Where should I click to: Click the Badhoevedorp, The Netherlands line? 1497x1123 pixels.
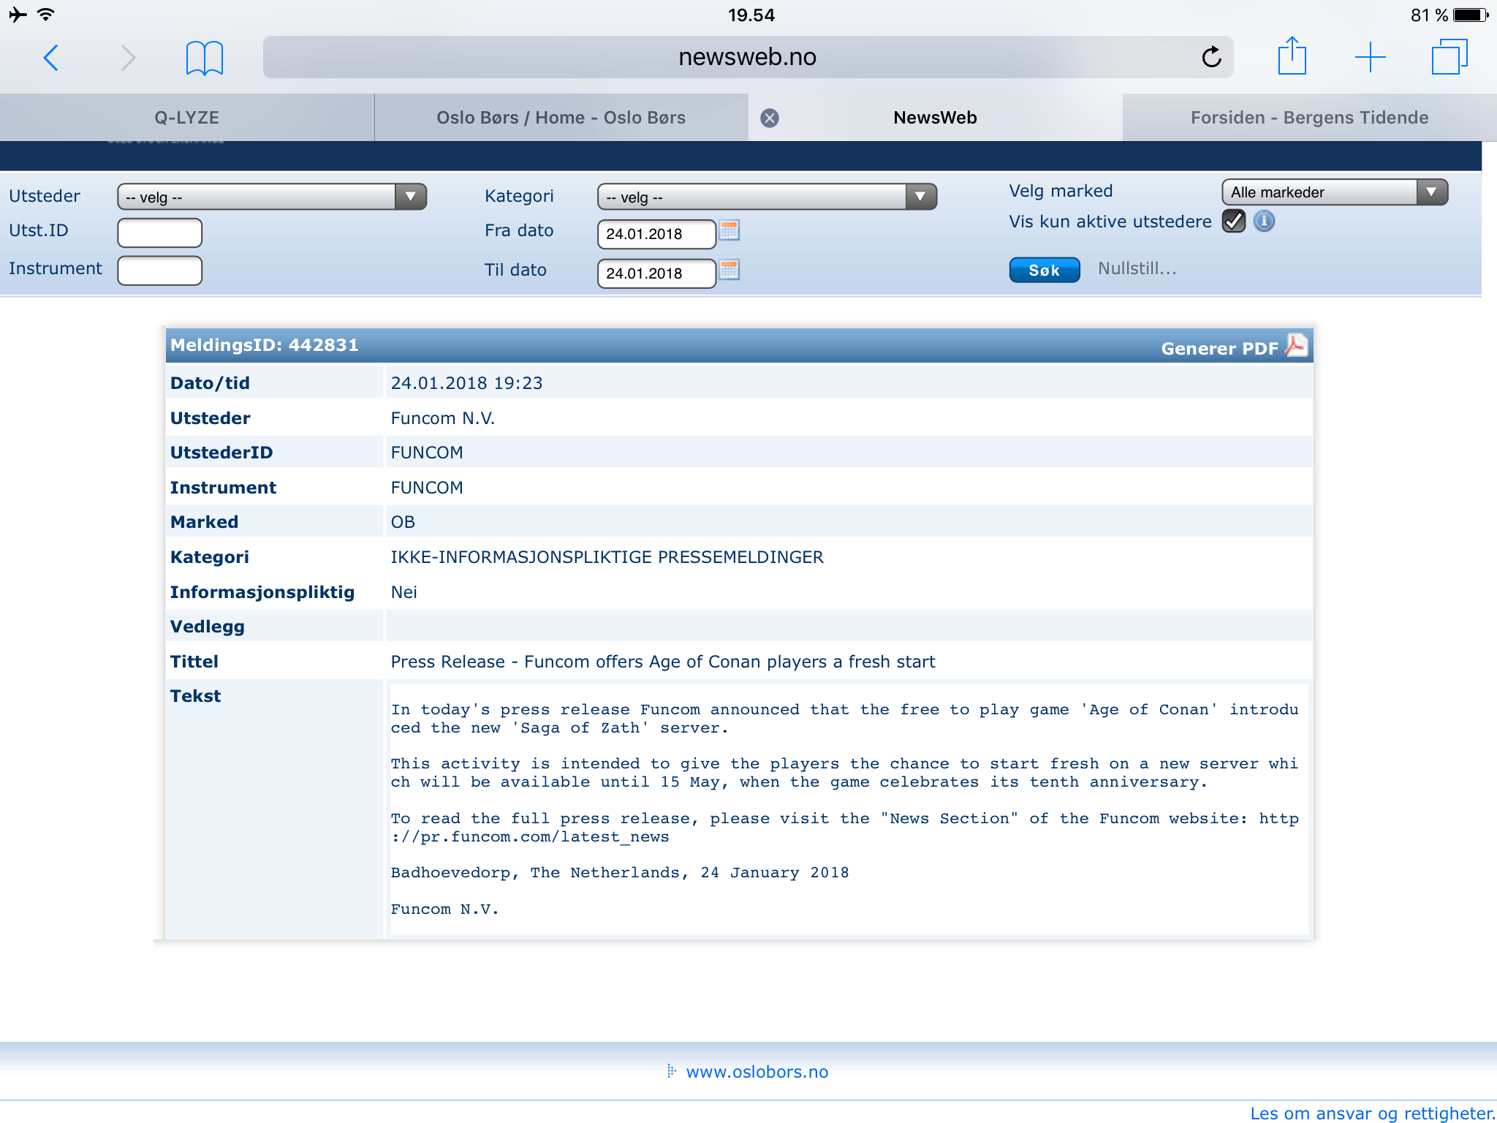coord(620,873)
